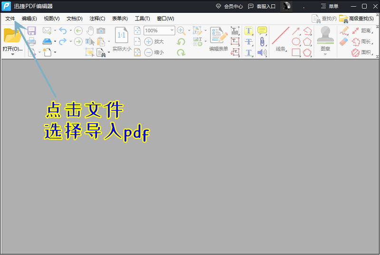The height and width of the screenshot is (255, 380).
Task: Expand the Undo history dropdown arrow
Action: (70, 30)
